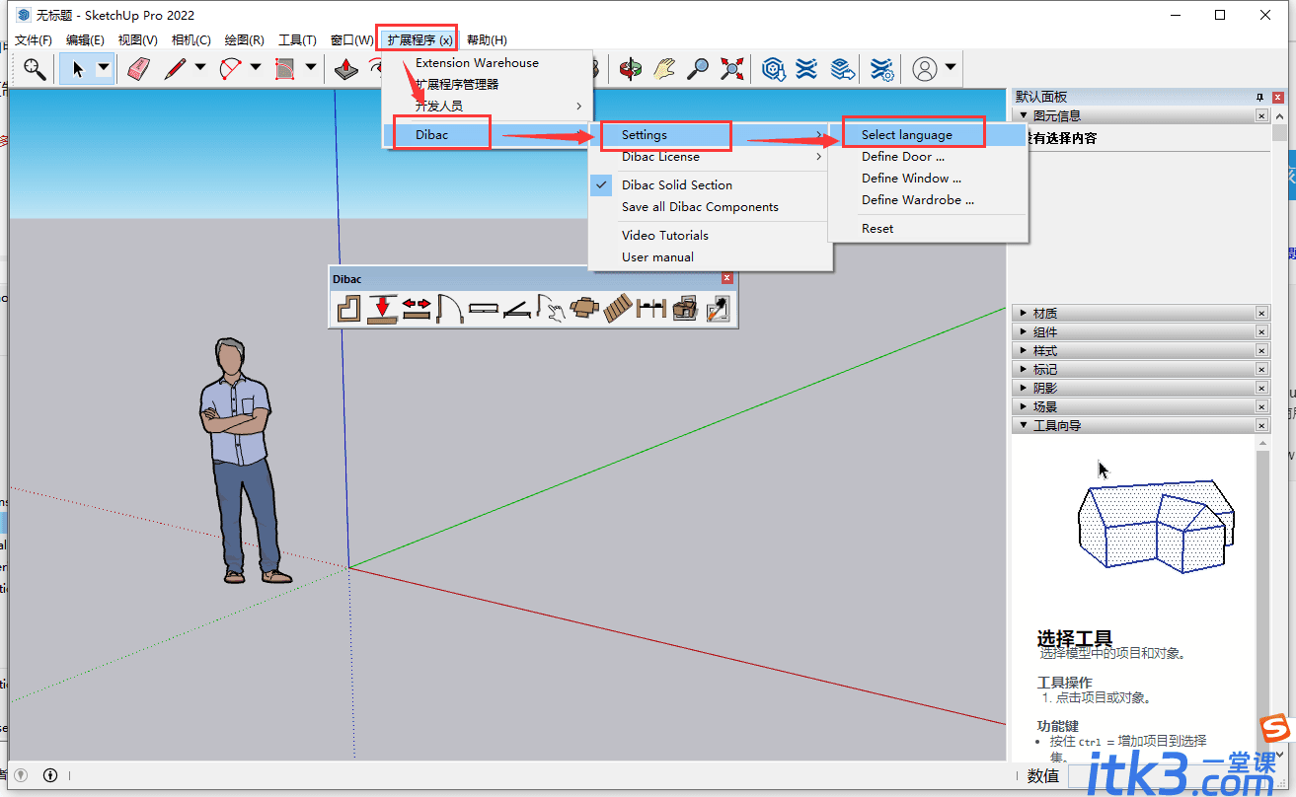Select the Dibac dimension tool
The width and height of the screenshot is (1296, 797).
pos(651,310)
